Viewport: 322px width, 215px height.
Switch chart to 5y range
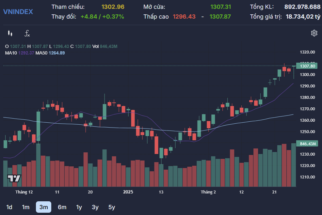pos(112,207)
